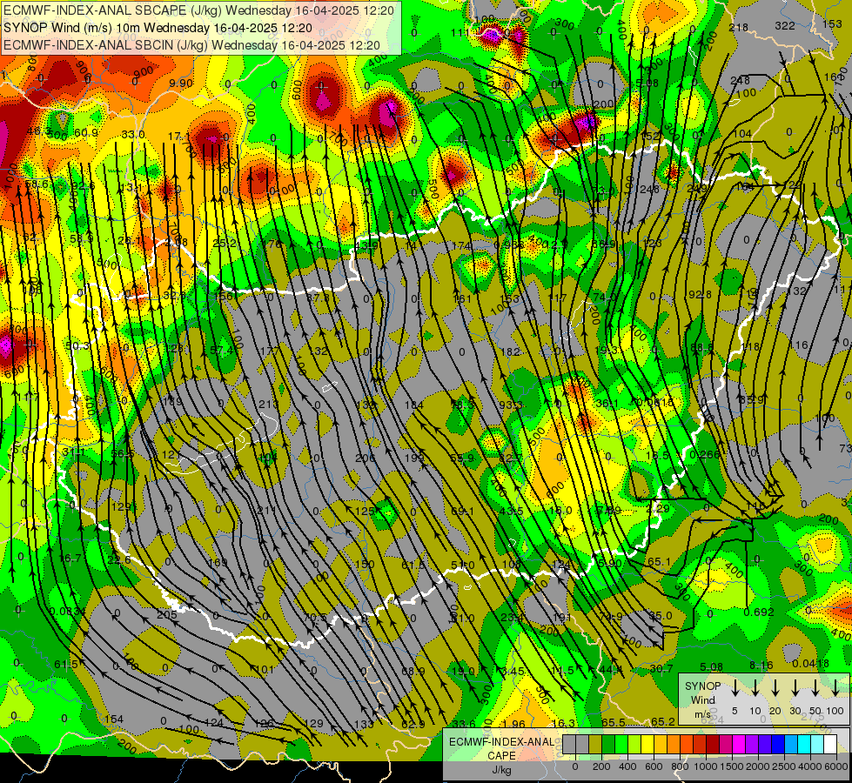Click the station value '69.1'
The width and height of the screenshot is (852, 783).
click(462, 511)
